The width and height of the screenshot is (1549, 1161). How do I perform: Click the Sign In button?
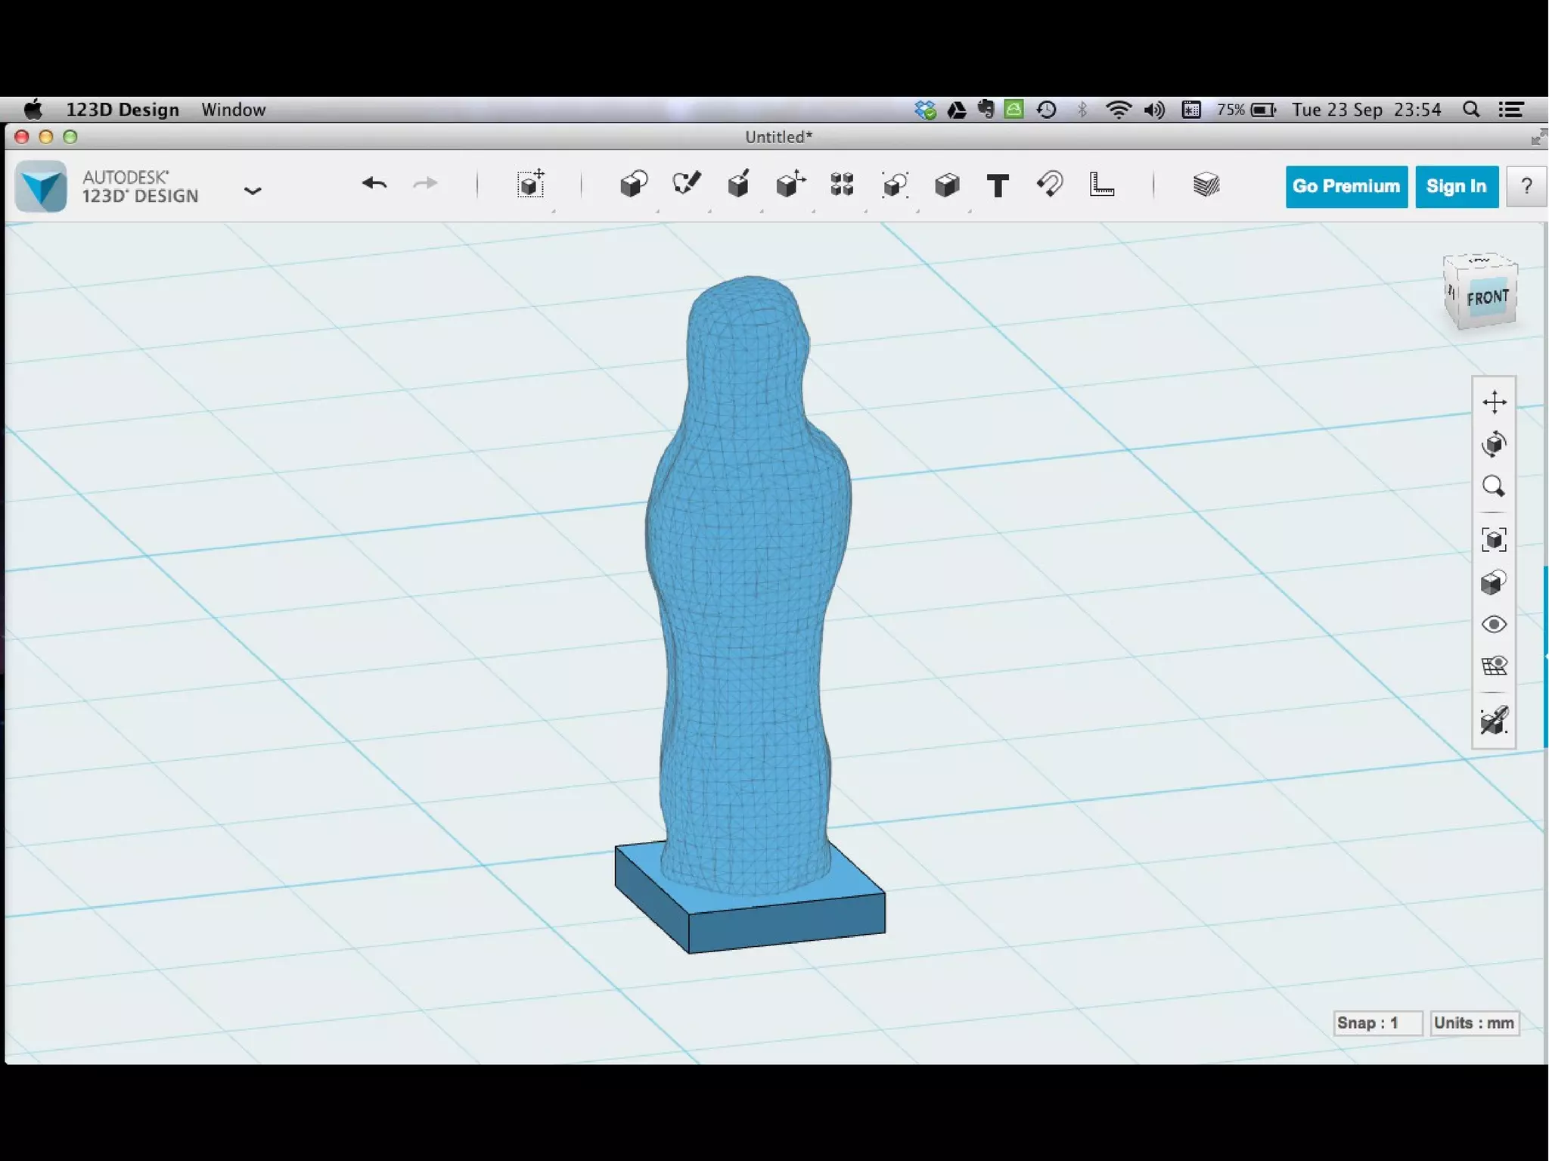click(x=1456, y=186)
